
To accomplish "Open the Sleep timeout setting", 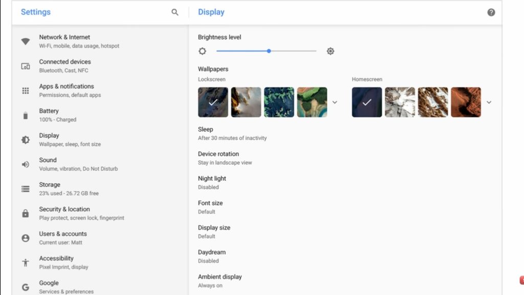I will (x=232, y=133).
